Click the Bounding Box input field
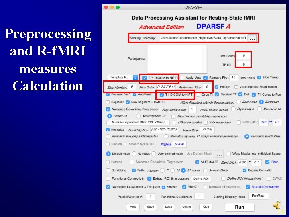Image resolution: width=289 pixels, height=217 pixels. point(164,129)
